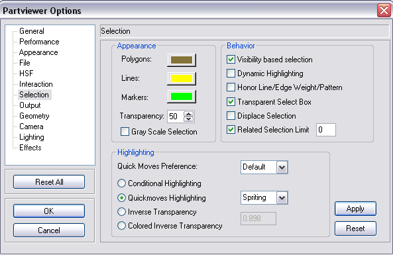Change the yellow Lines color swatch
Image resolution: width=393 pixels, height=255 pixels.
(182, 79)
